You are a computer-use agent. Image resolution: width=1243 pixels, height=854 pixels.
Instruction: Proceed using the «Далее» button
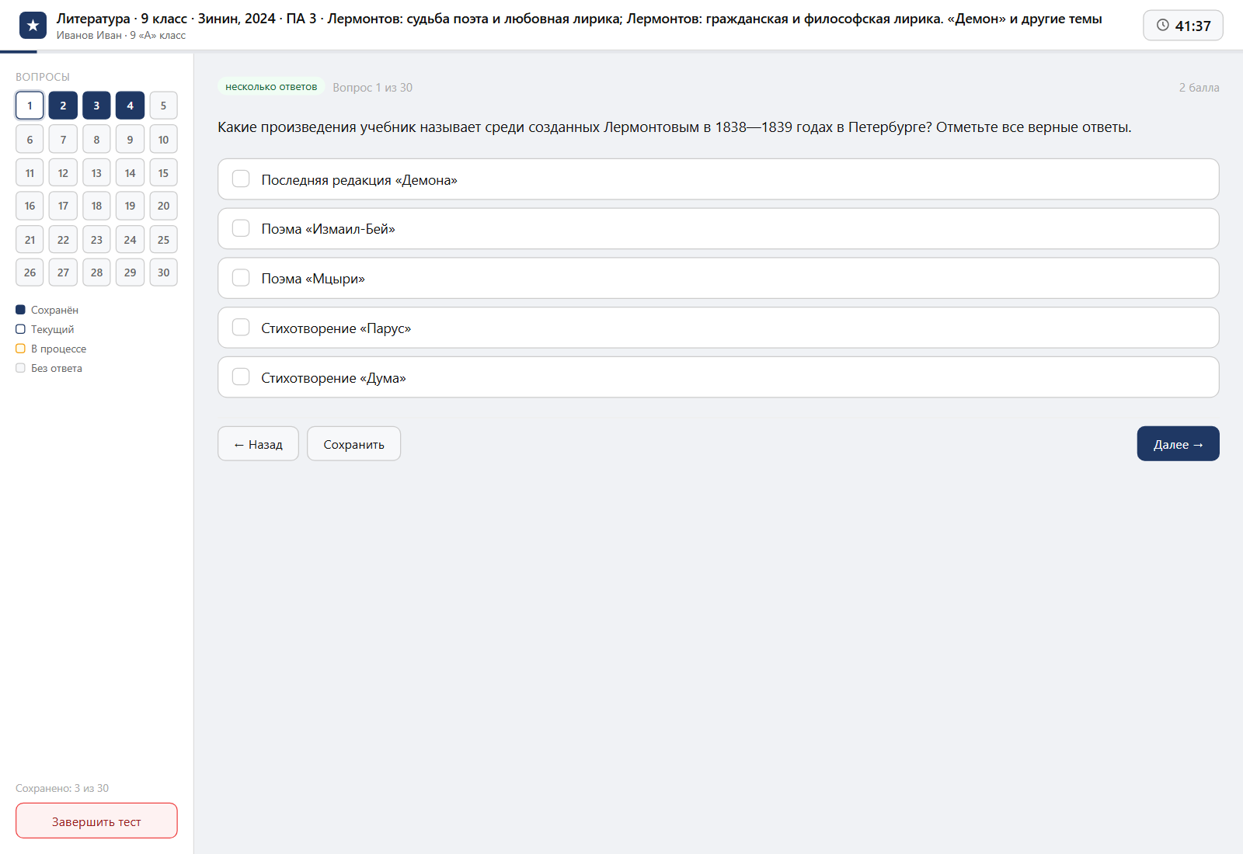[x=1178, y=444]
